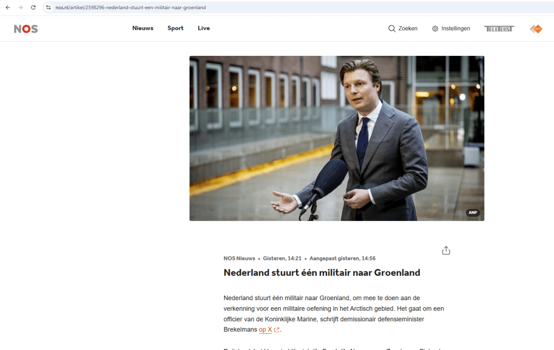Share the article via share icon

click(446, 250)
